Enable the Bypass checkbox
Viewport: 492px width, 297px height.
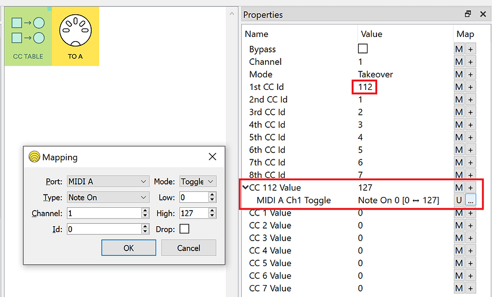[362, 49]
